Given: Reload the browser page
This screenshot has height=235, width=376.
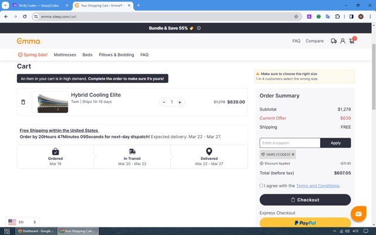Looking at the screenshot, I should 25,16.
